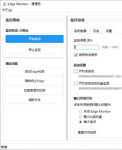Select the 每次询问 radio button
Viewport: 122px width, 150px height.
[x=81, y=122]
